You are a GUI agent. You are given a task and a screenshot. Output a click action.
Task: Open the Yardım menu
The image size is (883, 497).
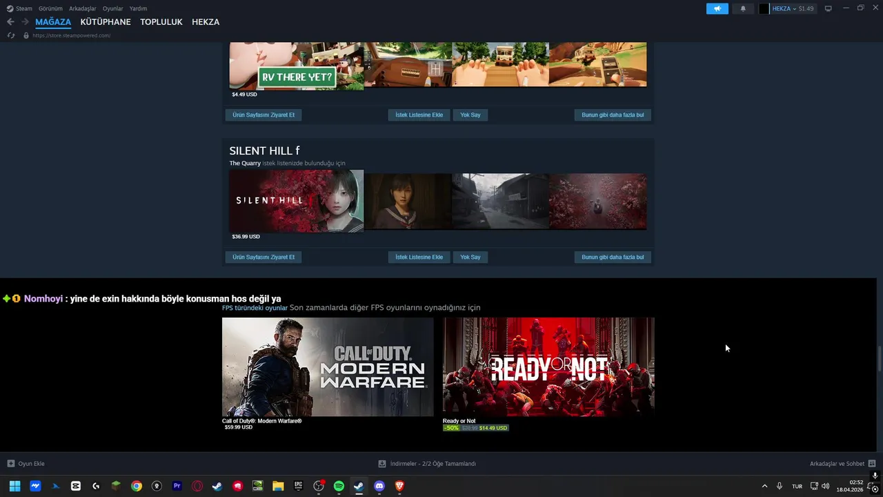coord(139,8)
